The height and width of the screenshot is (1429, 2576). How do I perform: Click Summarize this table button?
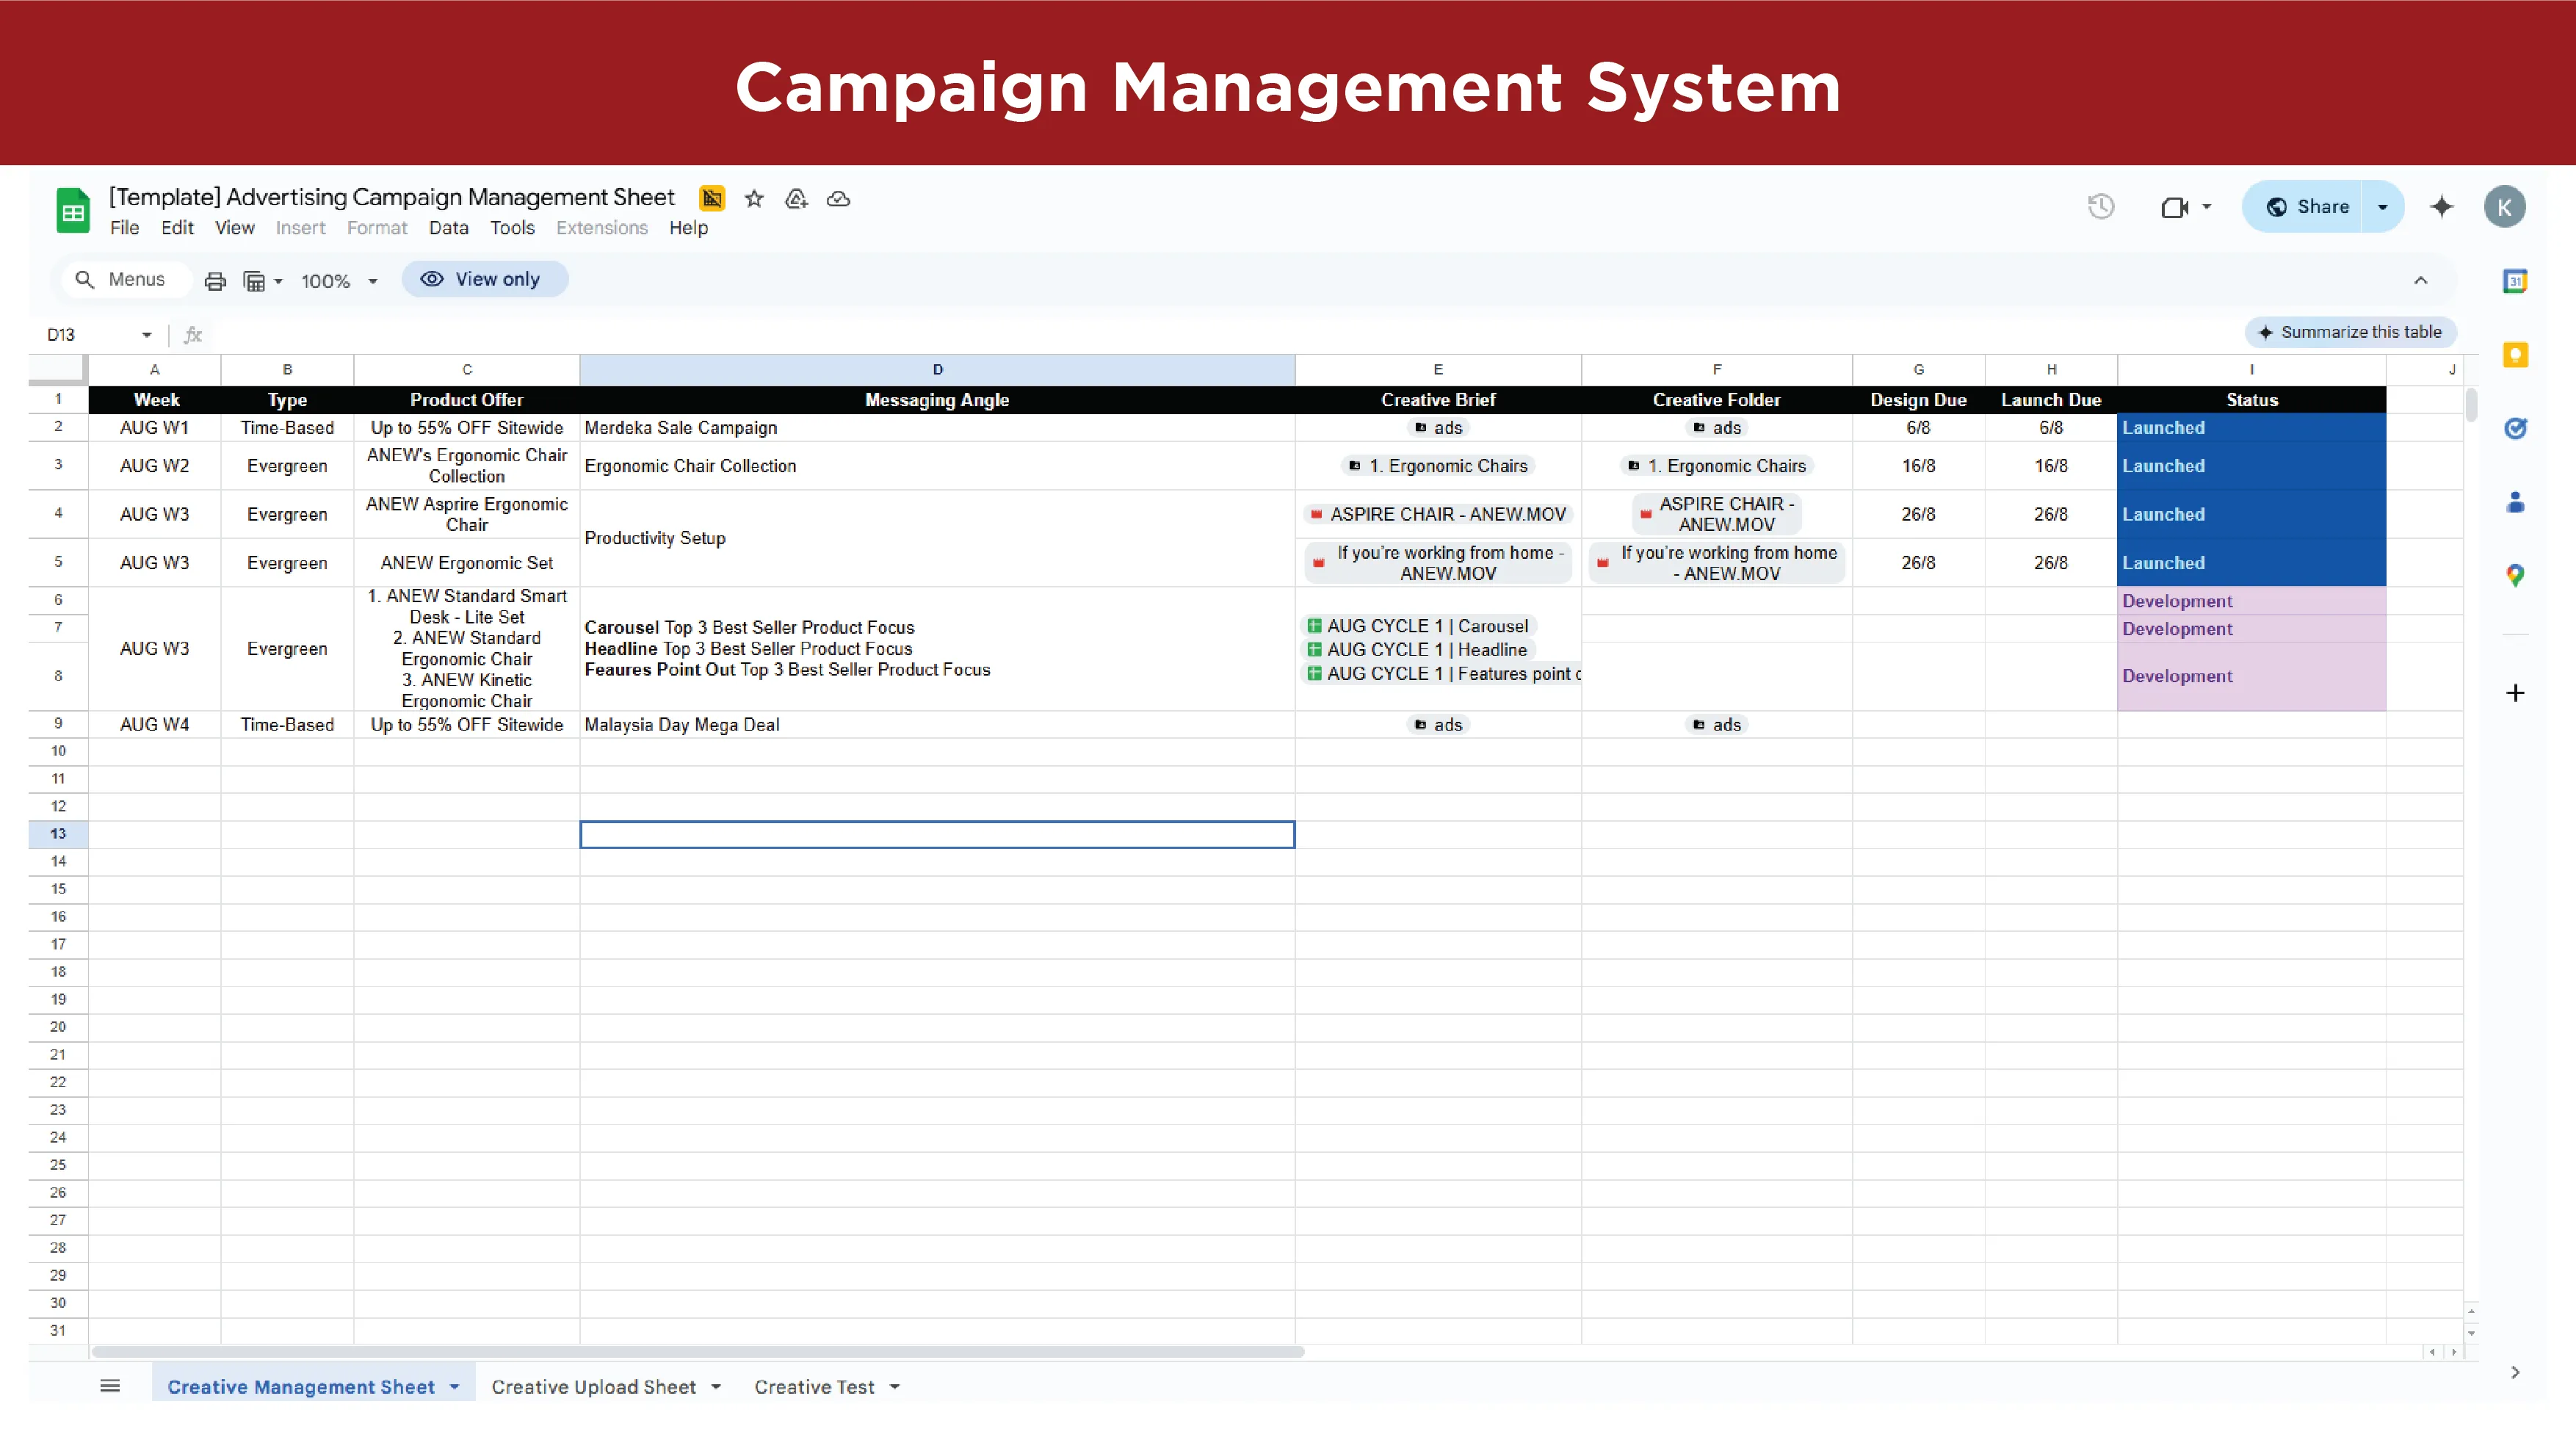2351,332
